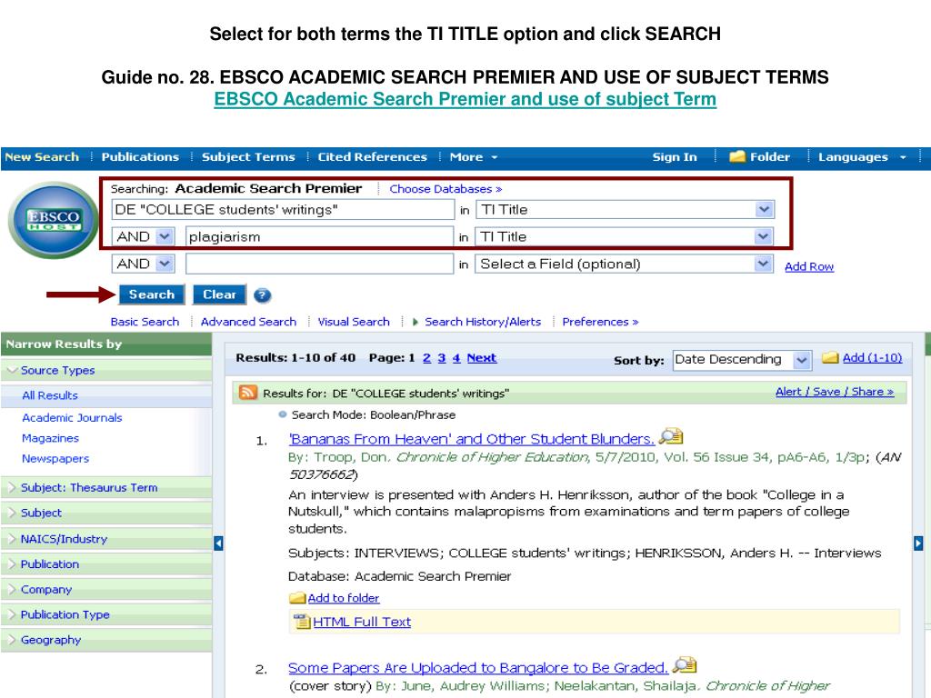Viewport: 931px width, 698px height.
Task: Open Select a Field (optional) dropdown
Action: click(763, 264)
